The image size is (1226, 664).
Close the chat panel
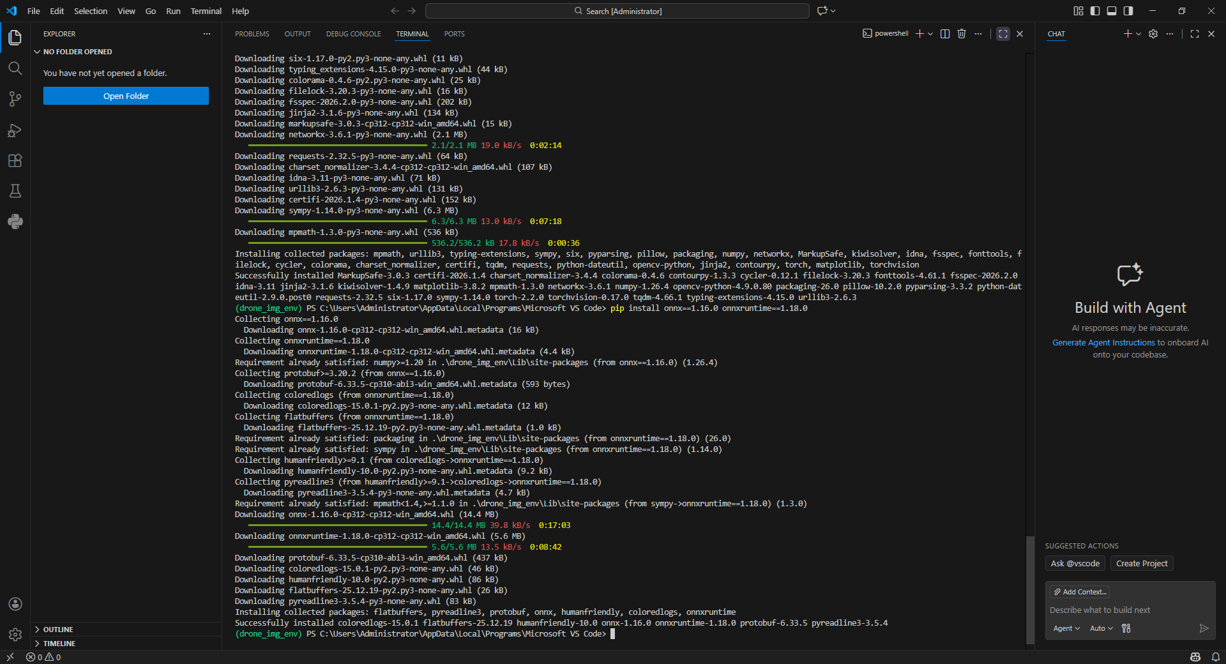[x=1211, y=34]
